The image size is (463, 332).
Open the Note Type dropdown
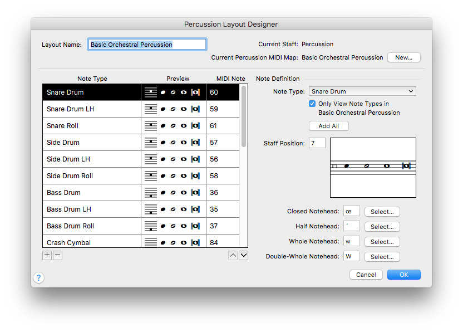(x=362, y=91)
